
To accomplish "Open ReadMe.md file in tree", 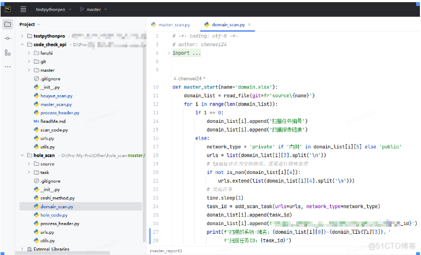I will pos(53,121).
